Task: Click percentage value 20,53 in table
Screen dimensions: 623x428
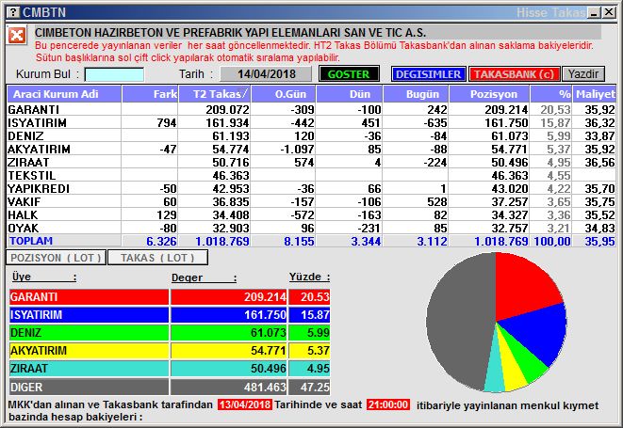Action: tap(555, 109)
